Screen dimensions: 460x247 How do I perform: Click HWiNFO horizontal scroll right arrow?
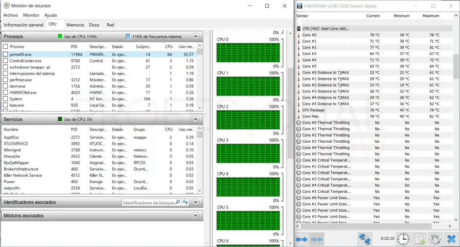[x=450, y=226]
